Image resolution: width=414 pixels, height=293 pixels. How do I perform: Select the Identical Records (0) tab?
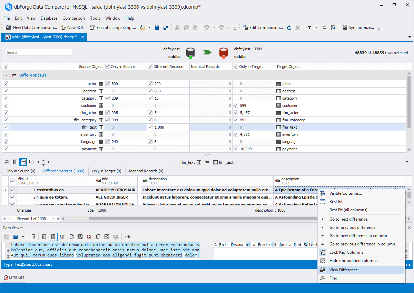[146, 171]
